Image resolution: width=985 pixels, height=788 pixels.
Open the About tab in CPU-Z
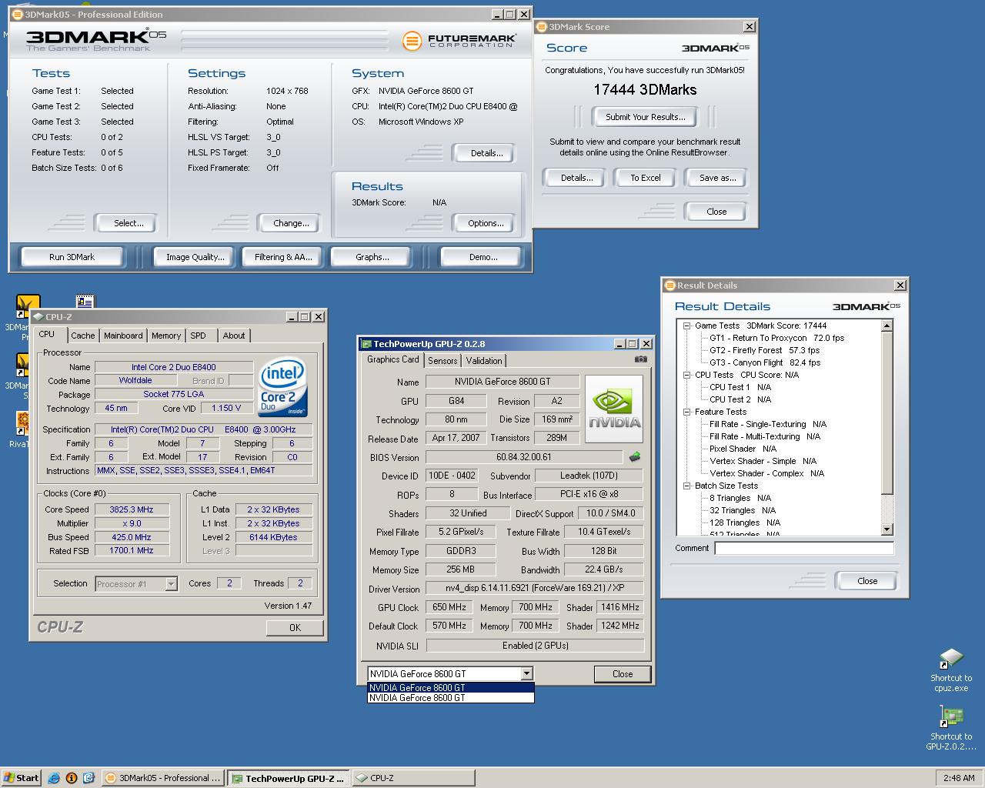[234, 336]
